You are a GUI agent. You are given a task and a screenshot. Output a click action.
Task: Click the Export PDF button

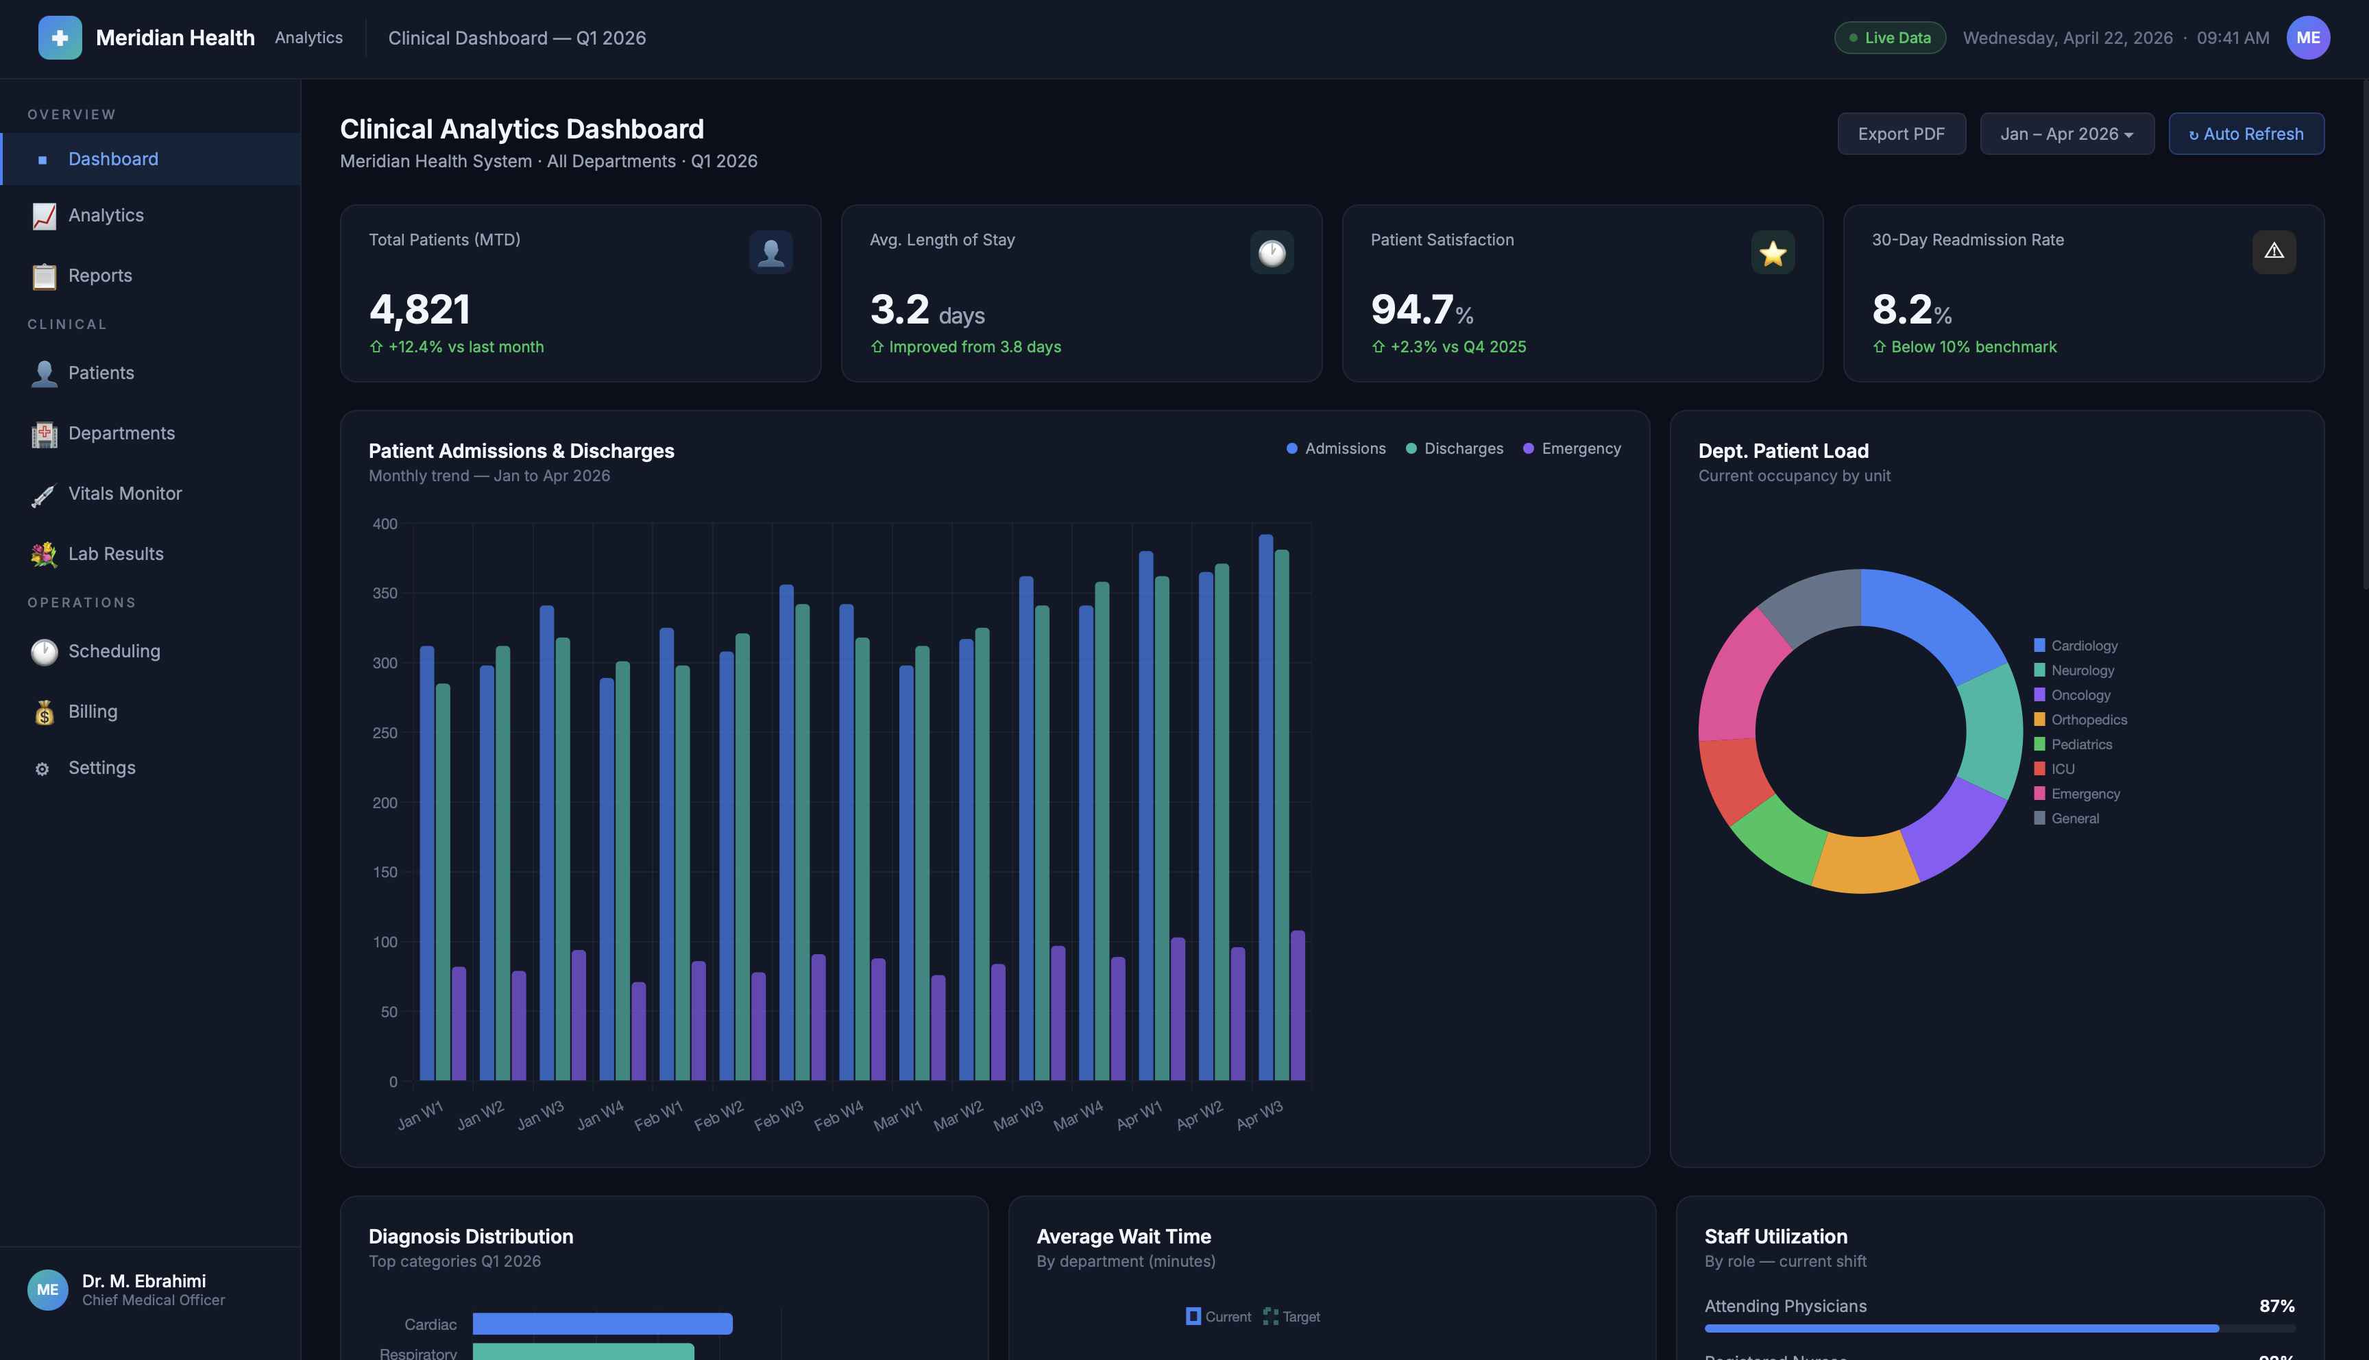pos(1902,134)
